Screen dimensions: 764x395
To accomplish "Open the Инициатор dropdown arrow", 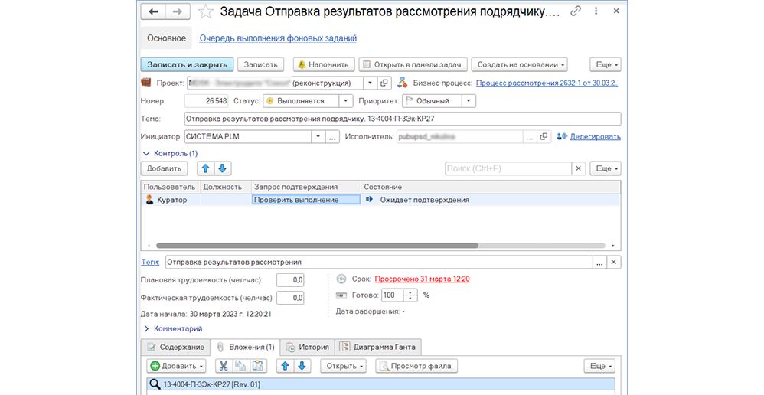I will click(x=318, y=137).
